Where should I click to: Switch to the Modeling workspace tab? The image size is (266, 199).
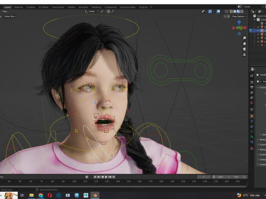(x=18, y=7)
